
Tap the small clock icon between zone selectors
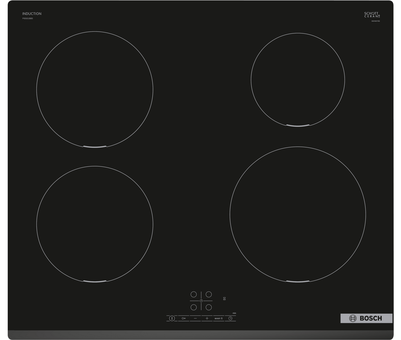201,301
